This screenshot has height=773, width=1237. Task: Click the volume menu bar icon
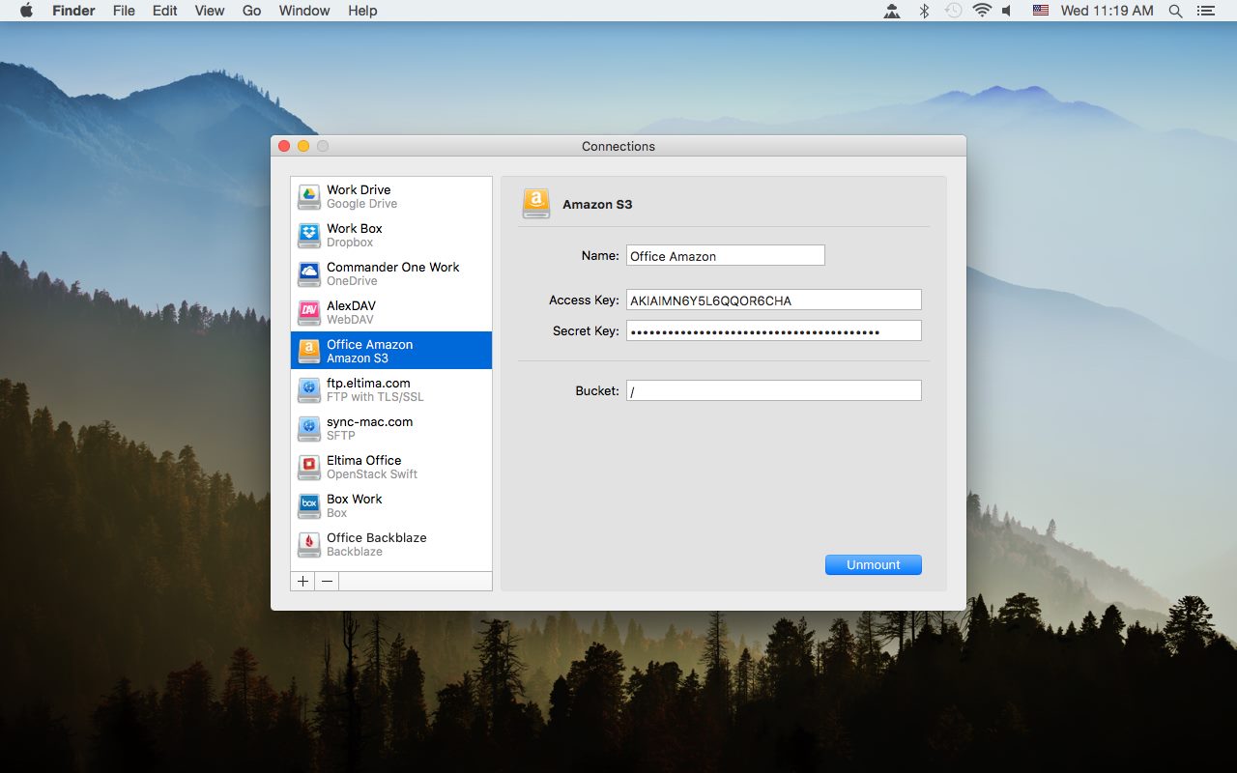tap(1007, 11)
